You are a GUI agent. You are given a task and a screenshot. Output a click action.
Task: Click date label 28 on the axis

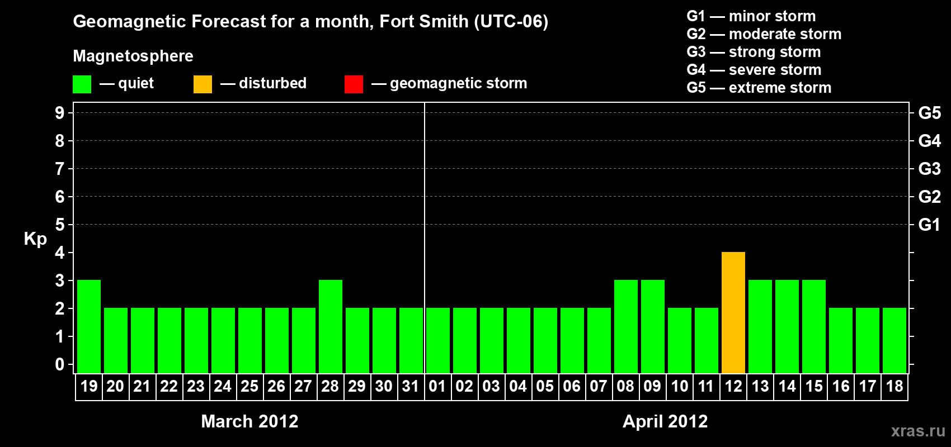pos(330,387)
